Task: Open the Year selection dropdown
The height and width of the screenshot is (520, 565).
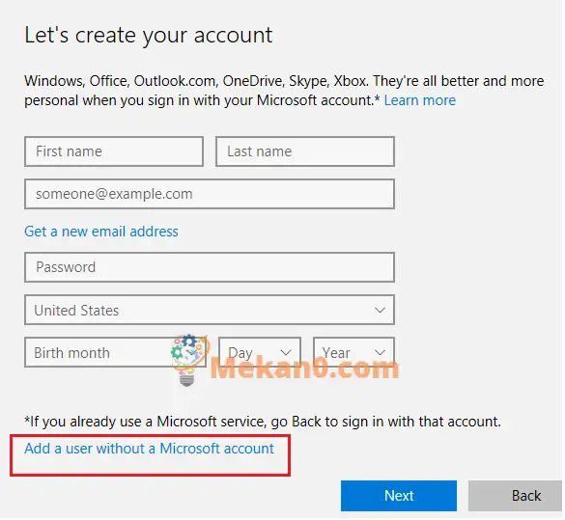Action: point(353,352)
